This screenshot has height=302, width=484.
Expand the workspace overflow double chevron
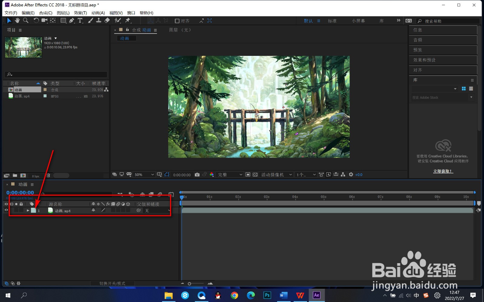pos(398,21)
